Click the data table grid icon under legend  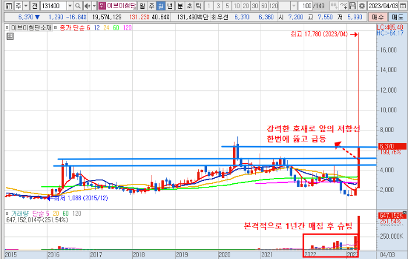(x=10, y=36)
